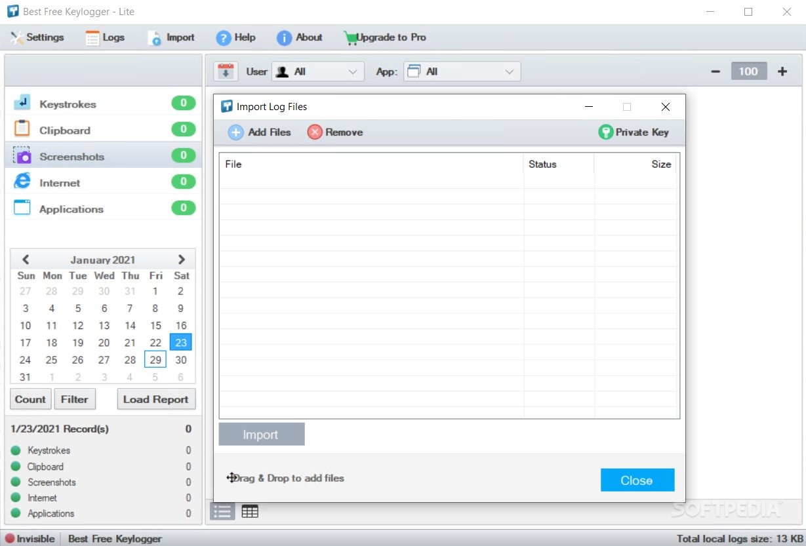Open the App dropdown
Screen dimensions: 806x546
click(462, 71)
